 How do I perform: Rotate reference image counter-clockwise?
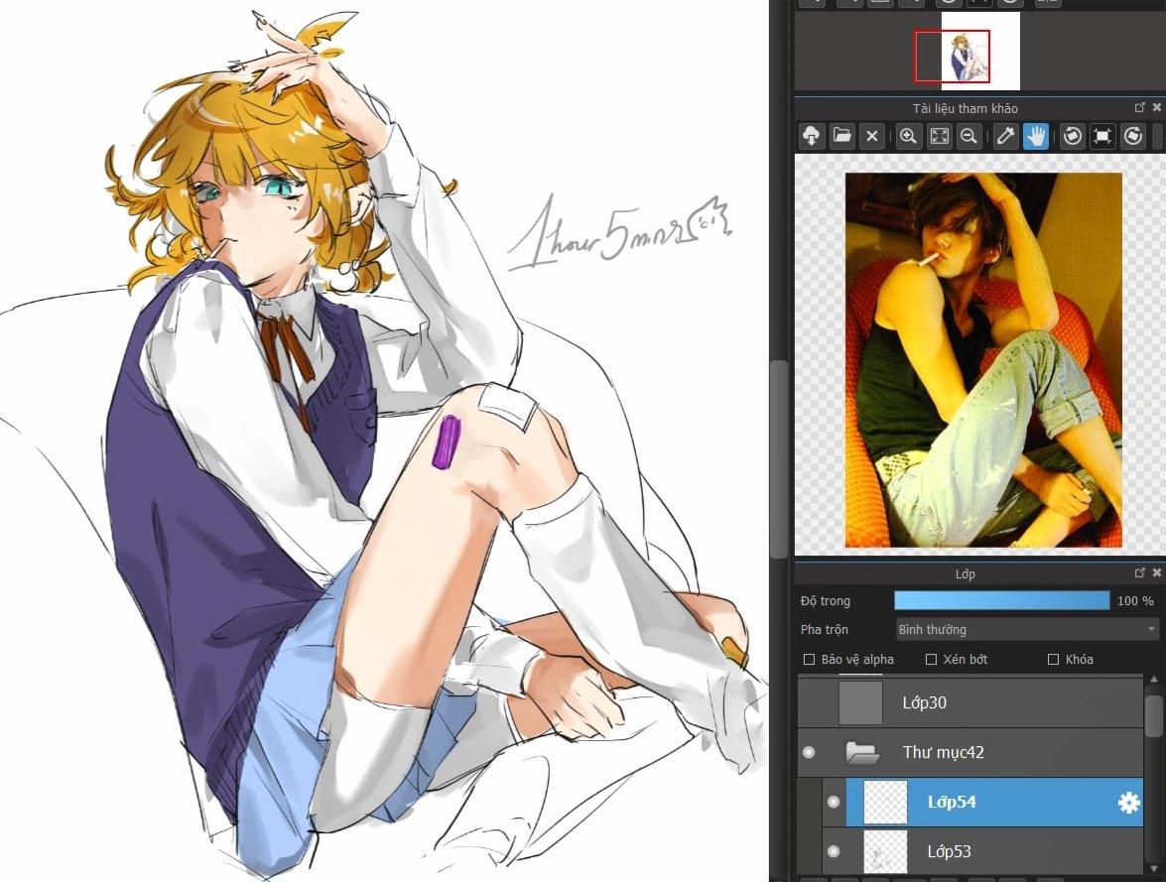tap(1072, 136)
